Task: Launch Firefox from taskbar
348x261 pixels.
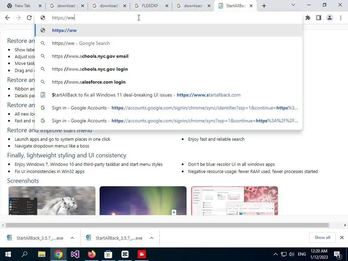Action: coord(92,254)
